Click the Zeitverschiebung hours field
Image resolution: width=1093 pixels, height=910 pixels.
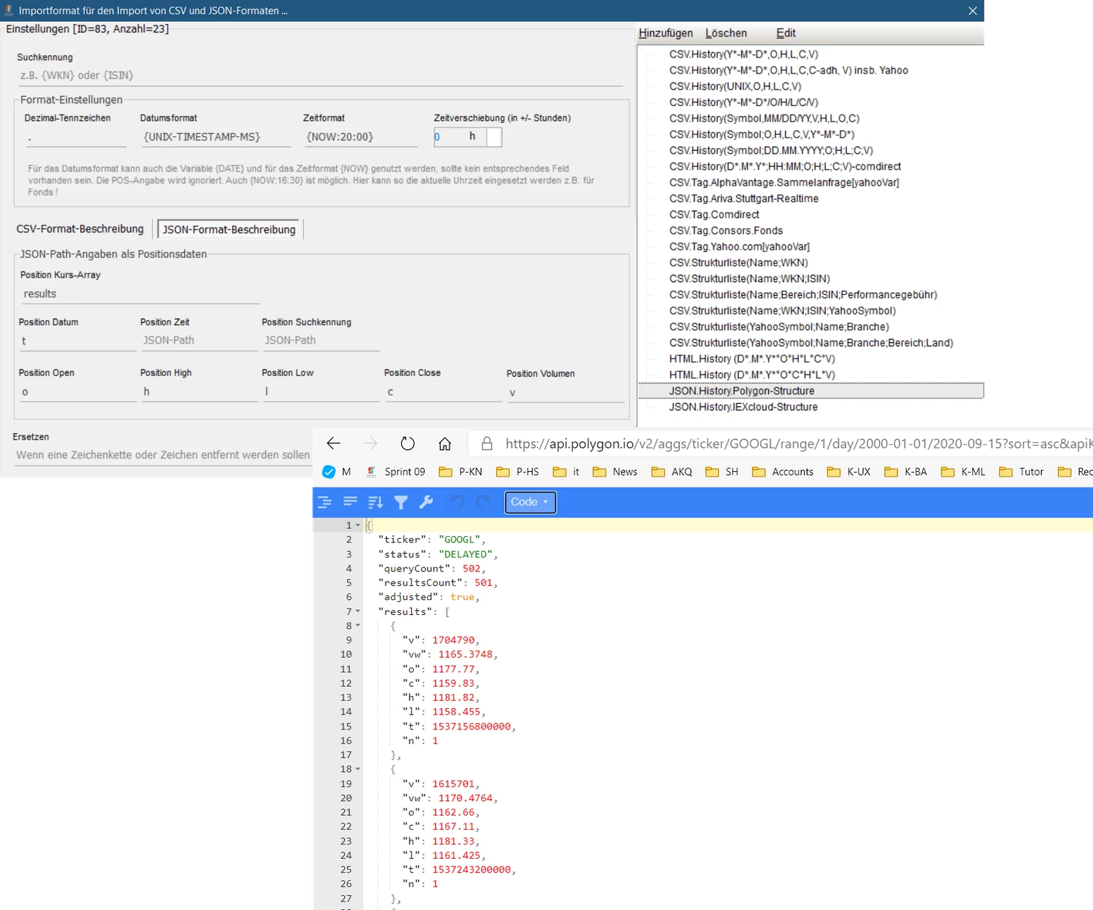[460, 137]
